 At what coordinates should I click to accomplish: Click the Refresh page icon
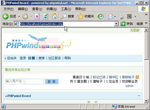point(46,16)
